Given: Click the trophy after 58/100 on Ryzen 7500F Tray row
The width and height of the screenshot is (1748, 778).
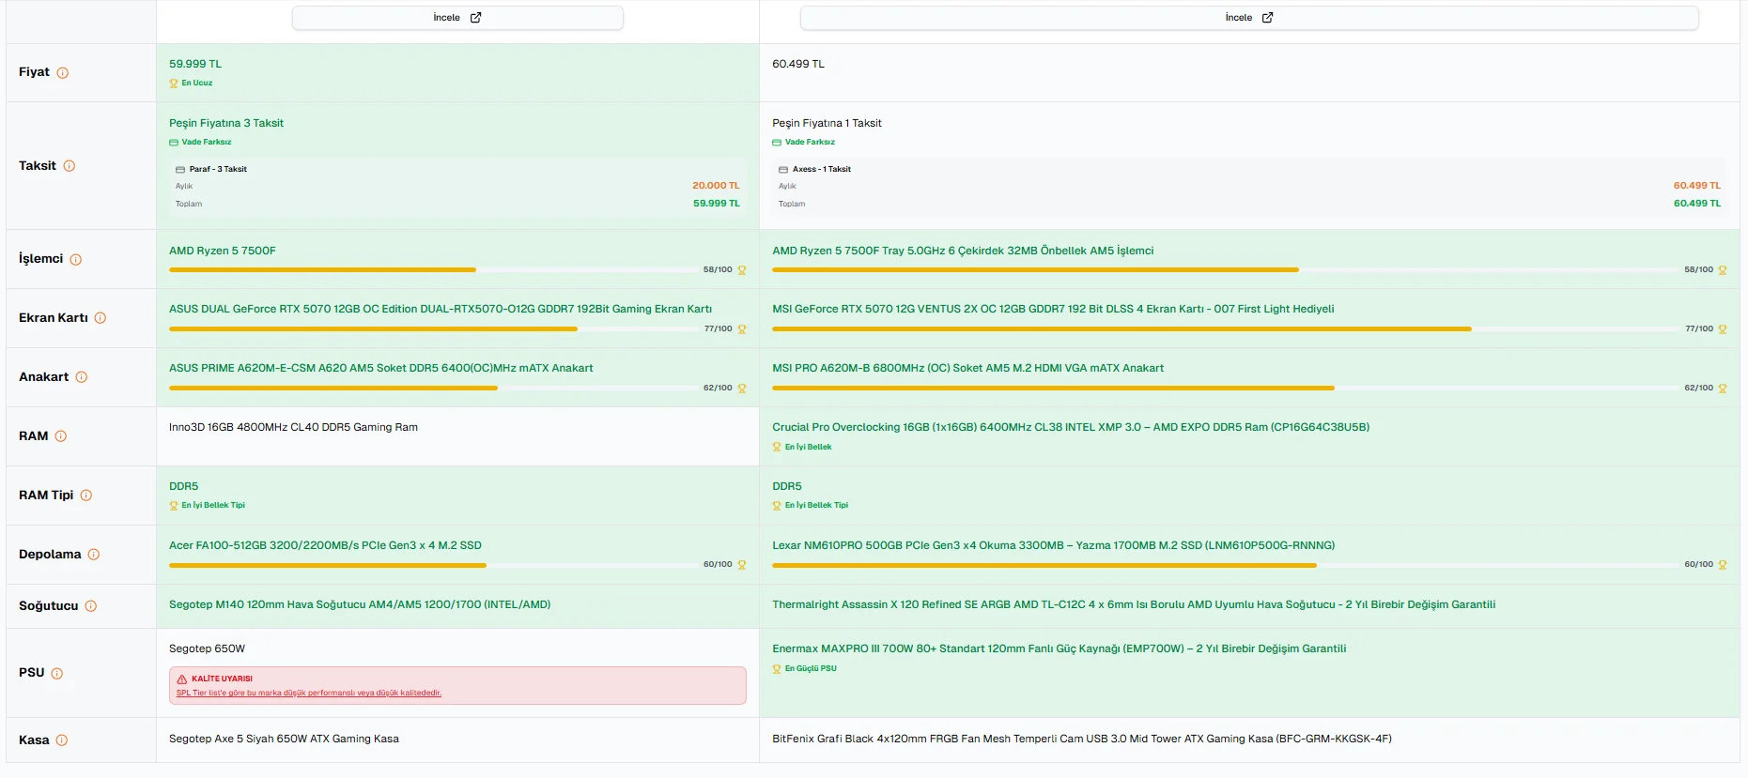Looking at the screenshot, I should pyautogui.click(x=1723, y=270).
